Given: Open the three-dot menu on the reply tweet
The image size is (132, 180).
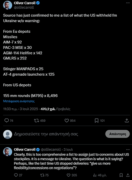Looking at the screenshot, I should point(128,149).
